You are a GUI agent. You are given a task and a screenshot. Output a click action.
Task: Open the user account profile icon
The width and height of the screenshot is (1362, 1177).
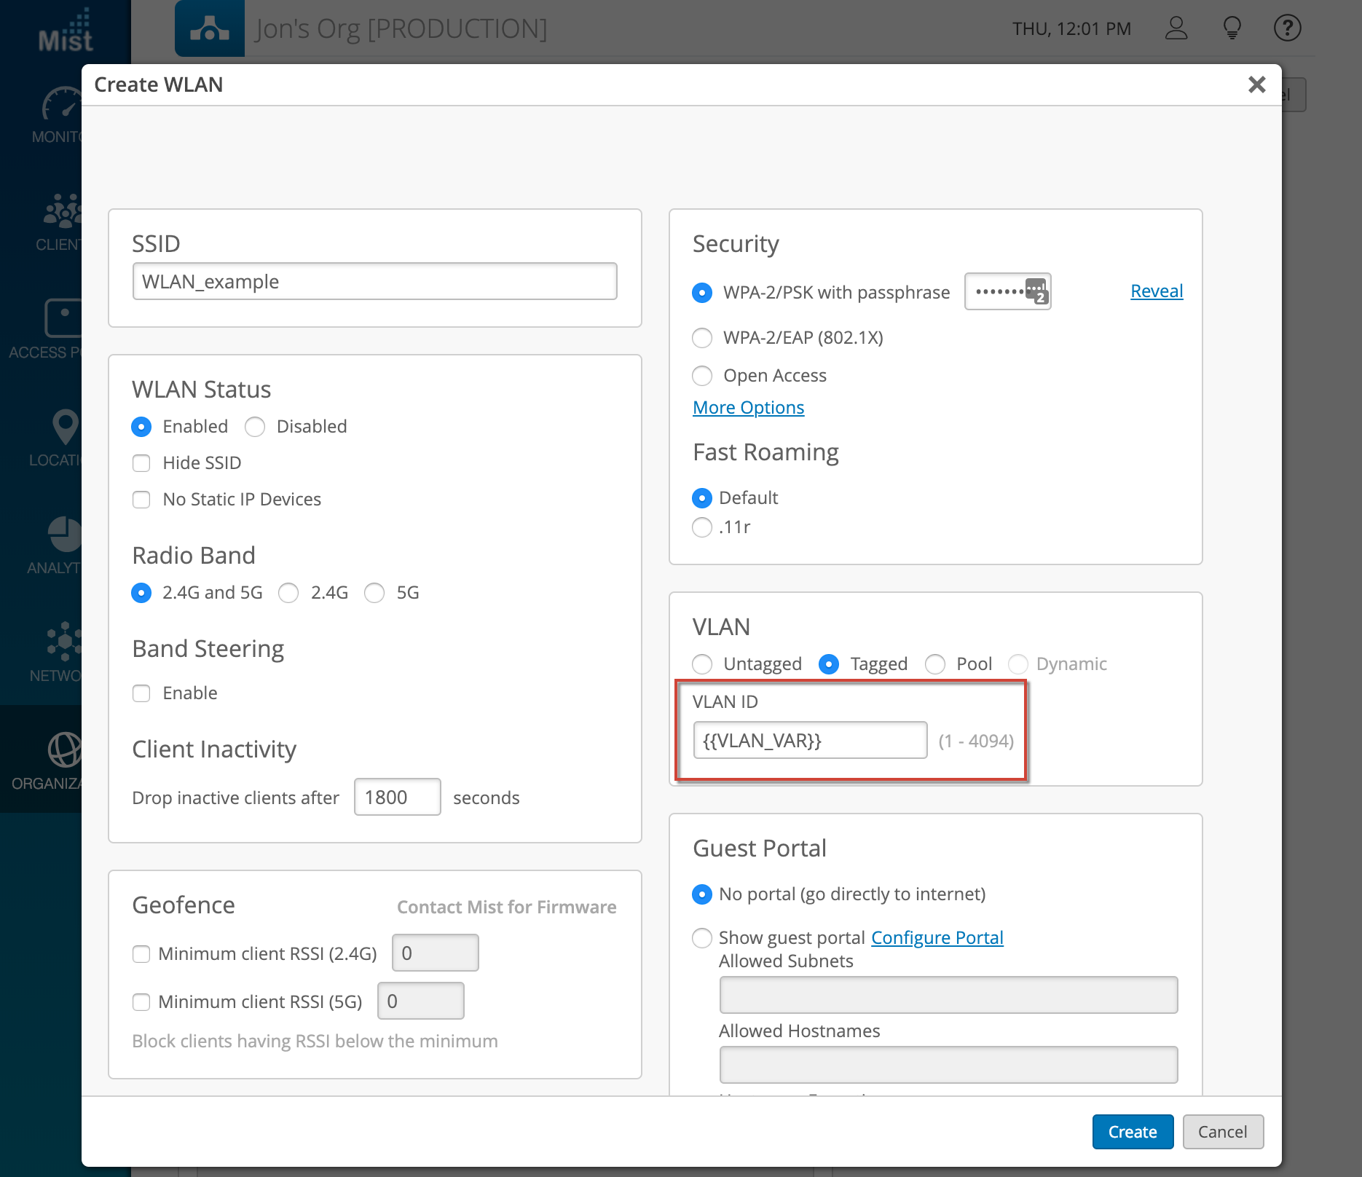coord(1176,28)
